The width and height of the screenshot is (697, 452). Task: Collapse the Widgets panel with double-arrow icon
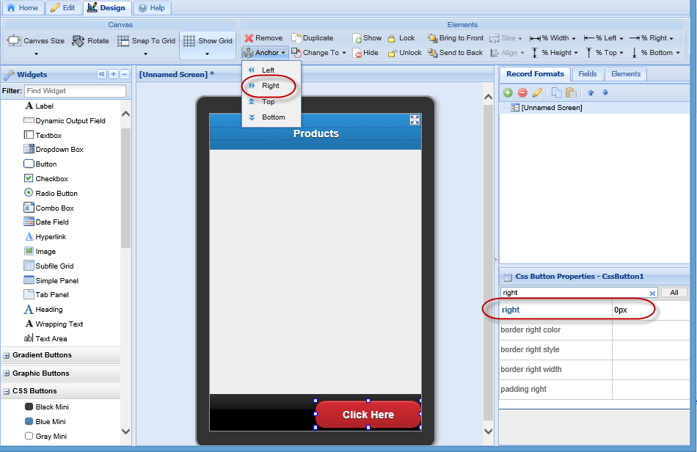pos(102,74)
